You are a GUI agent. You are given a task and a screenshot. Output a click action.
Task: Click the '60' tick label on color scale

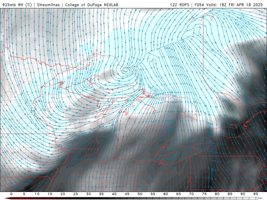click(166, 194)
